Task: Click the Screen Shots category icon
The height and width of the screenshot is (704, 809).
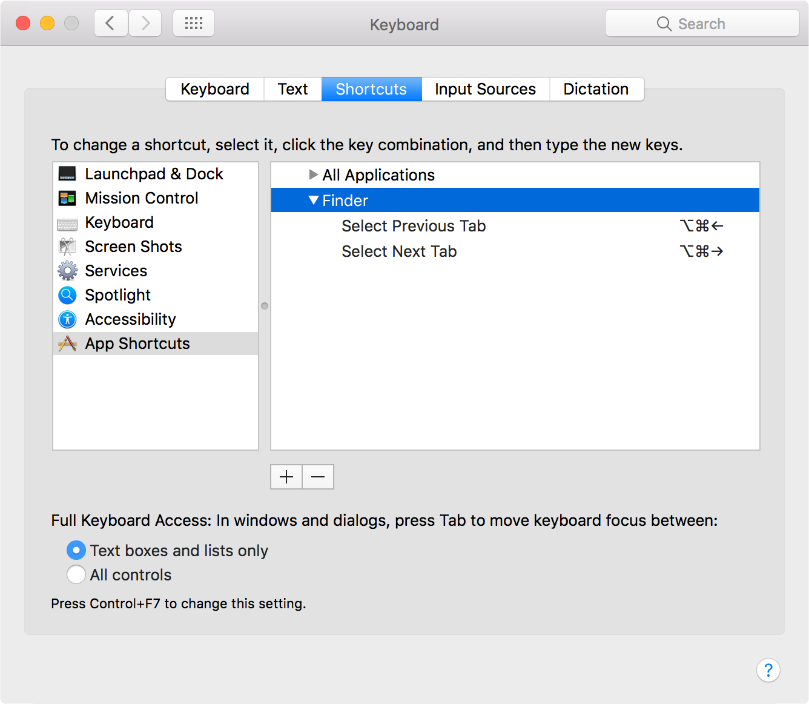Action: click(67, 247)
